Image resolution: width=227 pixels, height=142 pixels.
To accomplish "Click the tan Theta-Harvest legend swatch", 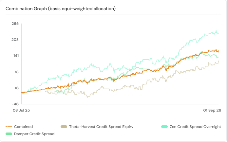I will click(64, 127).
